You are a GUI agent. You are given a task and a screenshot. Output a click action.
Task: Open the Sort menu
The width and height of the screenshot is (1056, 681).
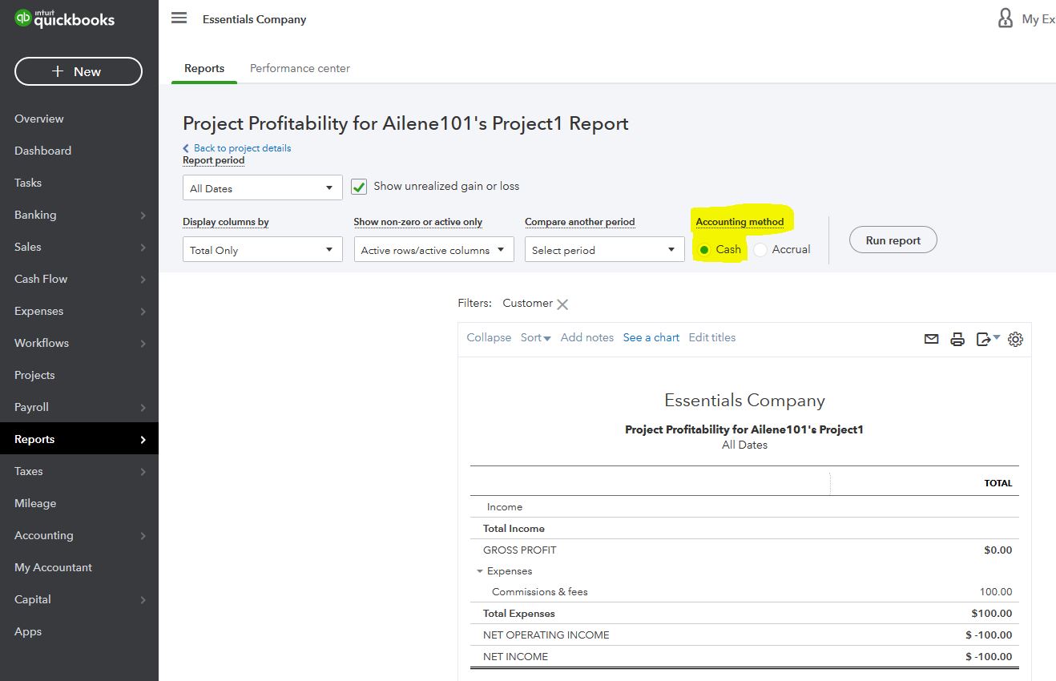[x=534, y=337]
